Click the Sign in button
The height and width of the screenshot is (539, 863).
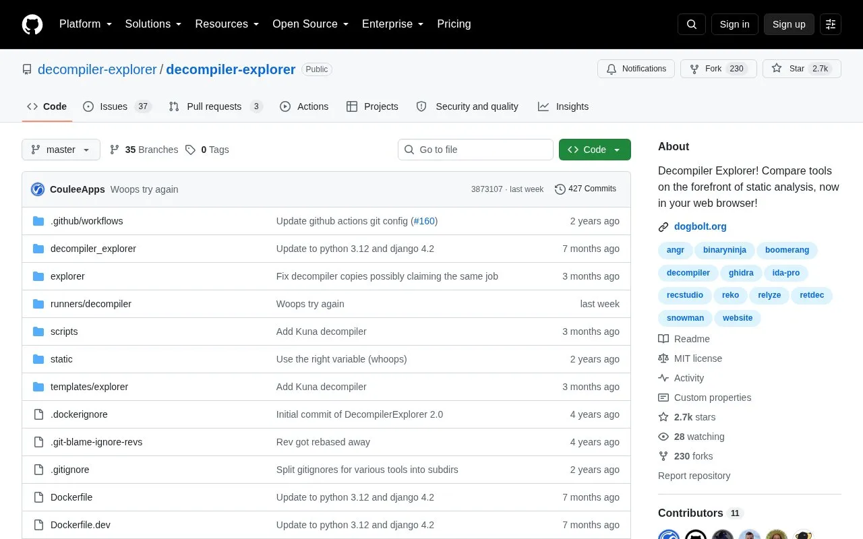tap(734, 24)
